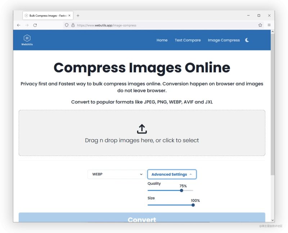Open the Text Compare nav link
Image resolution: width=288 pixels, height=233 pixels.
click(x=188, y=40)
